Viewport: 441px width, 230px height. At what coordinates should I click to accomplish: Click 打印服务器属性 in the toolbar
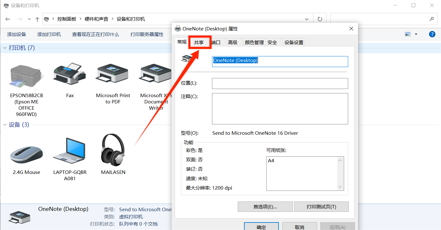point(147,34)
